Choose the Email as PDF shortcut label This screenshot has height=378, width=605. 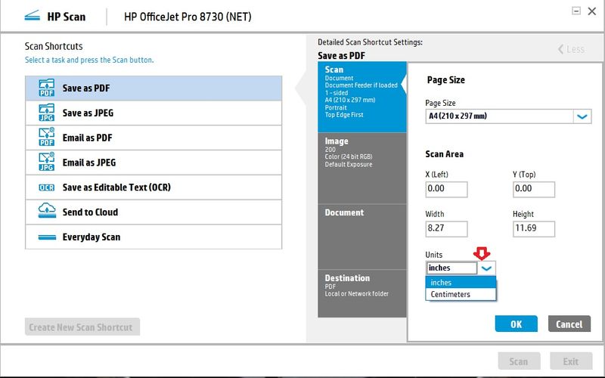(x=87, y=138)
